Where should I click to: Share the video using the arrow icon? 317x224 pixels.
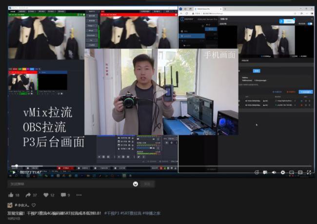coord(28,195)
